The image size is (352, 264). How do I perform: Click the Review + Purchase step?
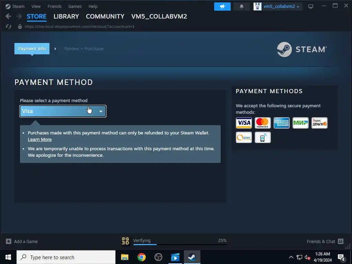[84, 49]
